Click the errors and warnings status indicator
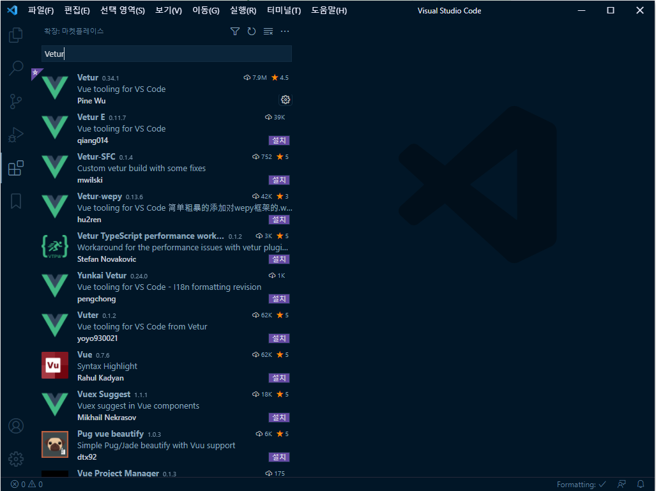 pos(26,485)
